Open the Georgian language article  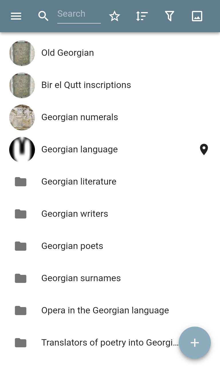79,149
